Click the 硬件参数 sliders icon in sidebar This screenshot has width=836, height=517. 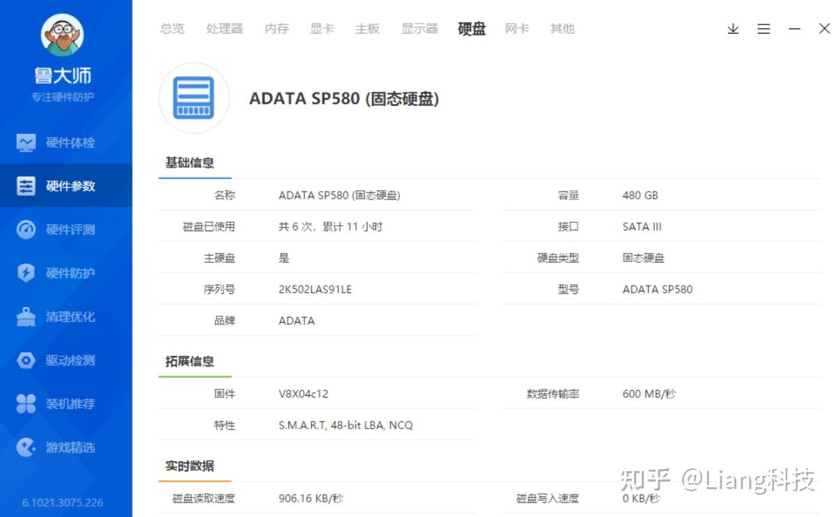tap(26, 186)
